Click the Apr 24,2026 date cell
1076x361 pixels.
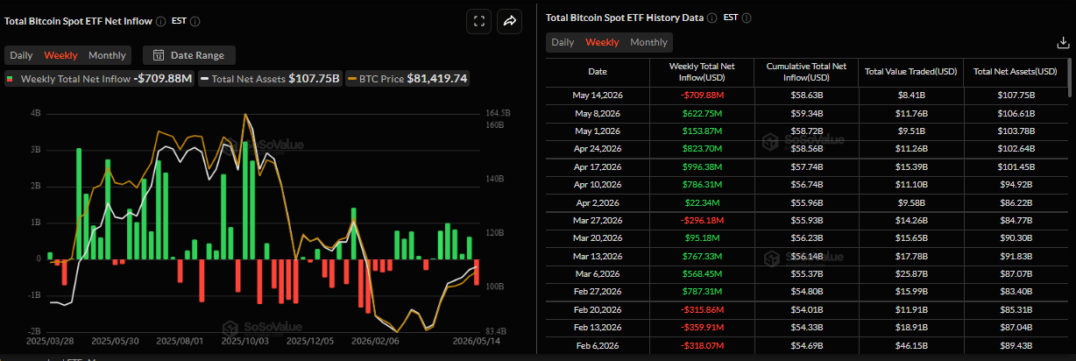tap(597, 149)
